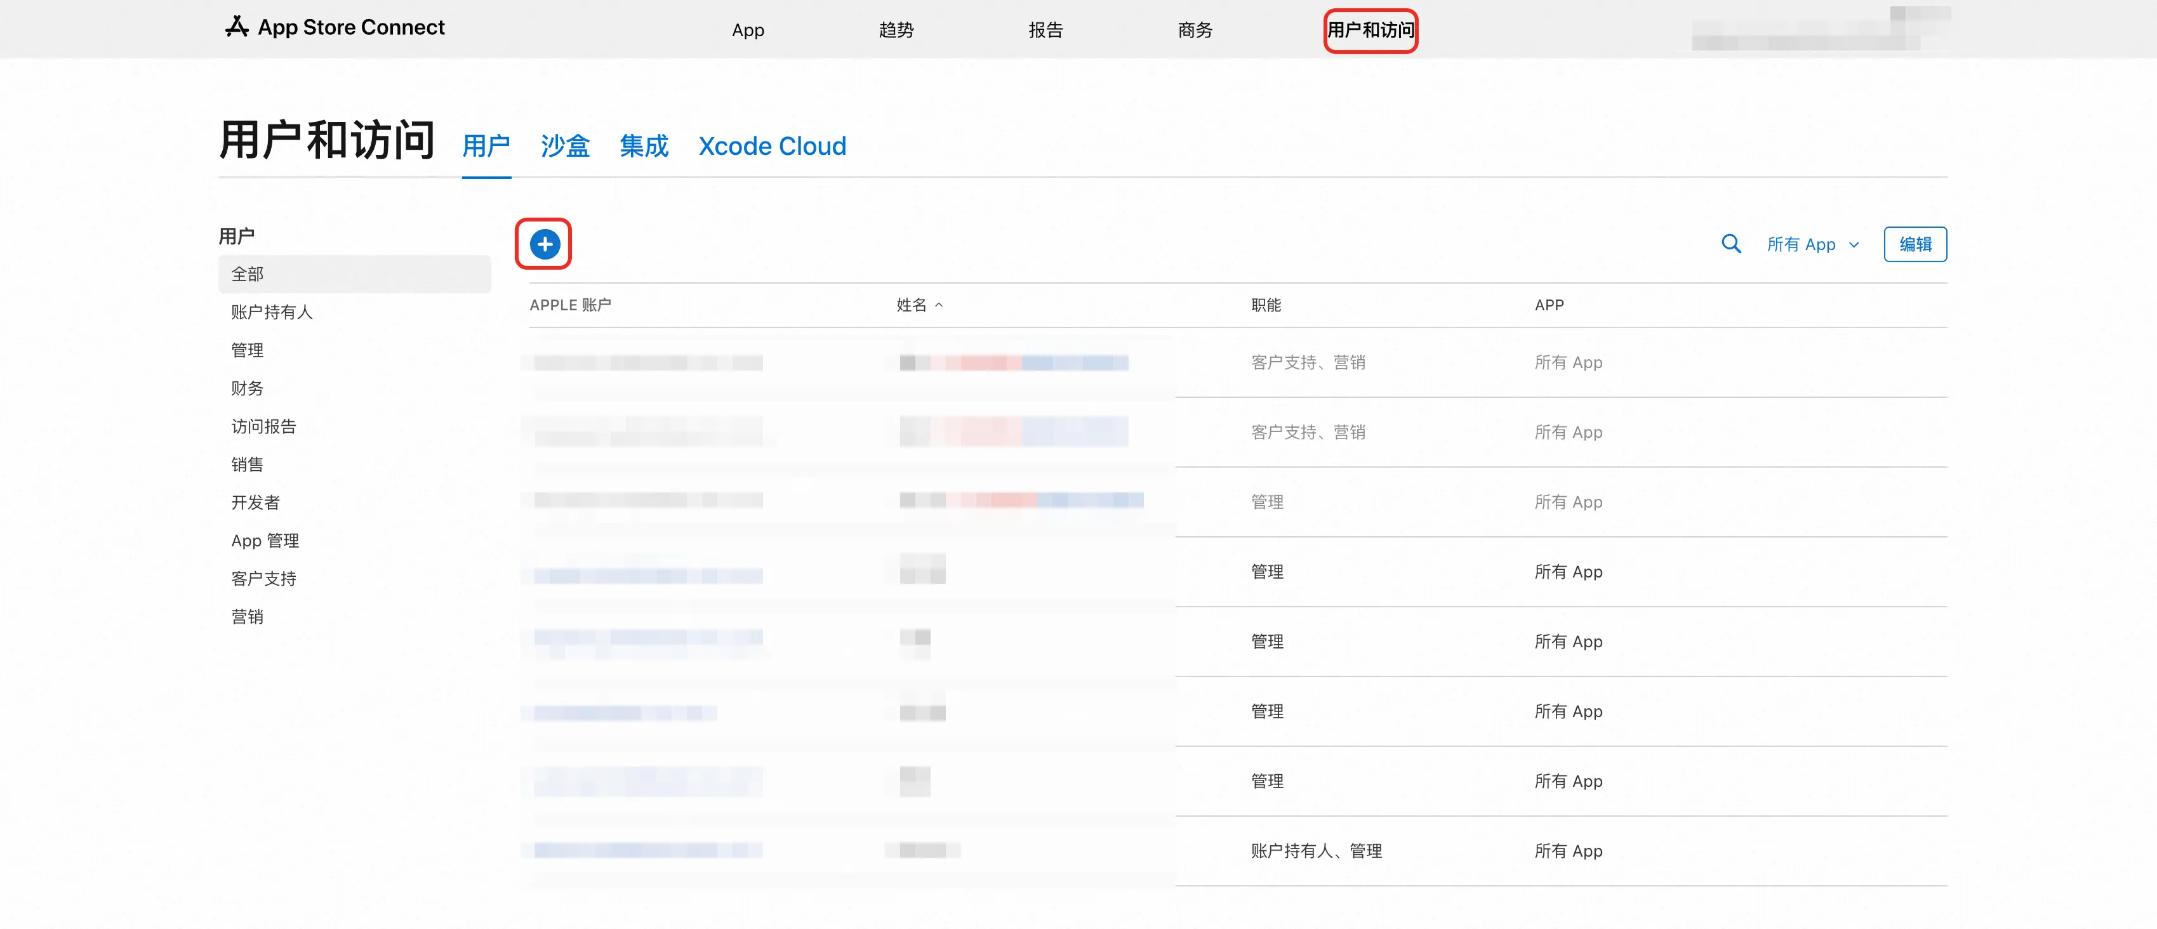This screenshot has height=929, width=2157.
Task: Click the 职能 column header
Action: point(1265,305)
